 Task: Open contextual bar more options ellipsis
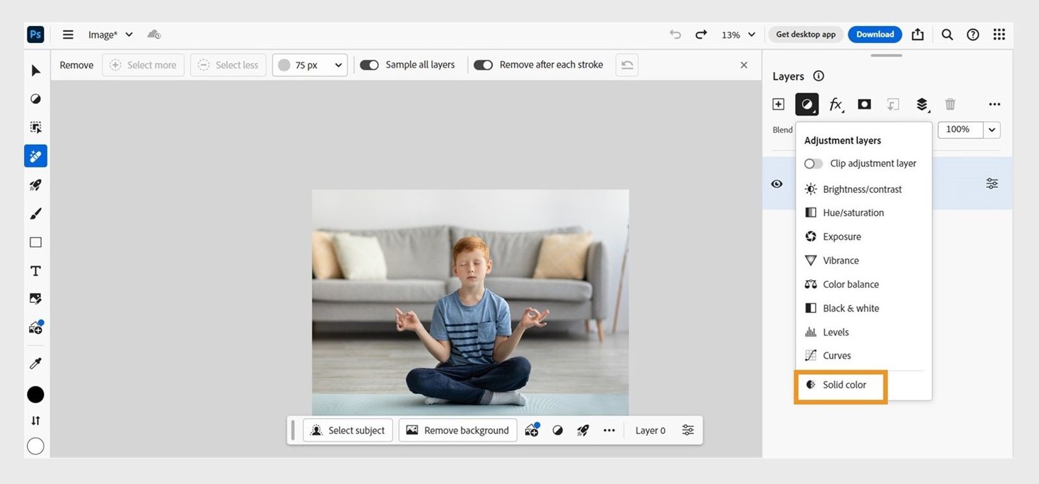pyautogui.click(x=609, y=430)
